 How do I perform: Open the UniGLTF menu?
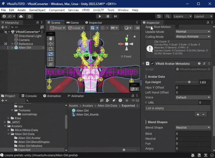pos(98,10)
